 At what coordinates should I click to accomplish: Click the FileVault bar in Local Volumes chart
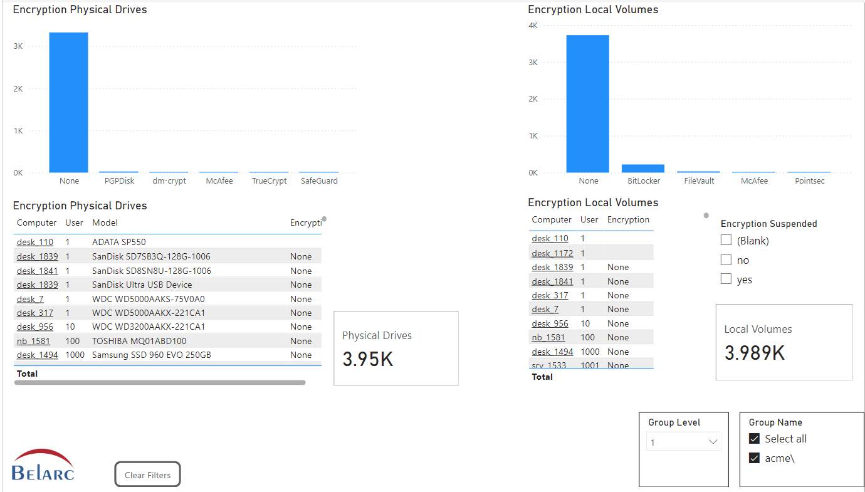point(698,171)
